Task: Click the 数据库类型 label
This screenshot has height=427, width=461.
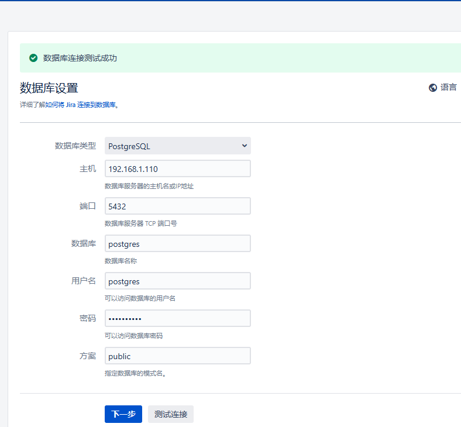Action: 75,146
